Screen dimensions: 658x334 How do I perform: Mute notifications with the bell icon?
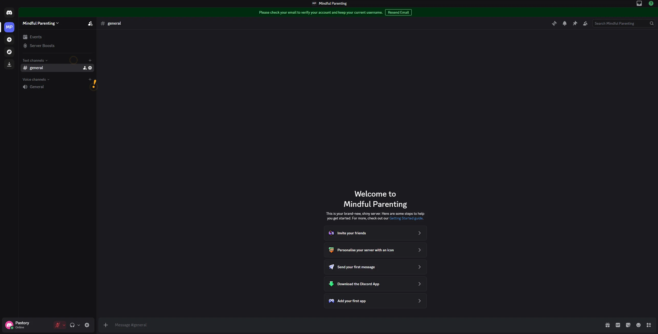pos(565,23)
